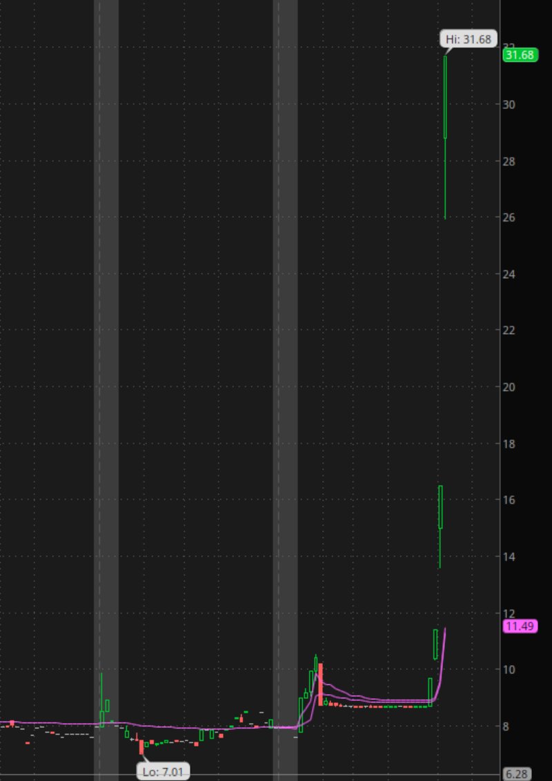Image resolution: width=552 pixels, height=781 pixels.
Task: Click the 18 price axis label
Action: [x=509, y=444]
